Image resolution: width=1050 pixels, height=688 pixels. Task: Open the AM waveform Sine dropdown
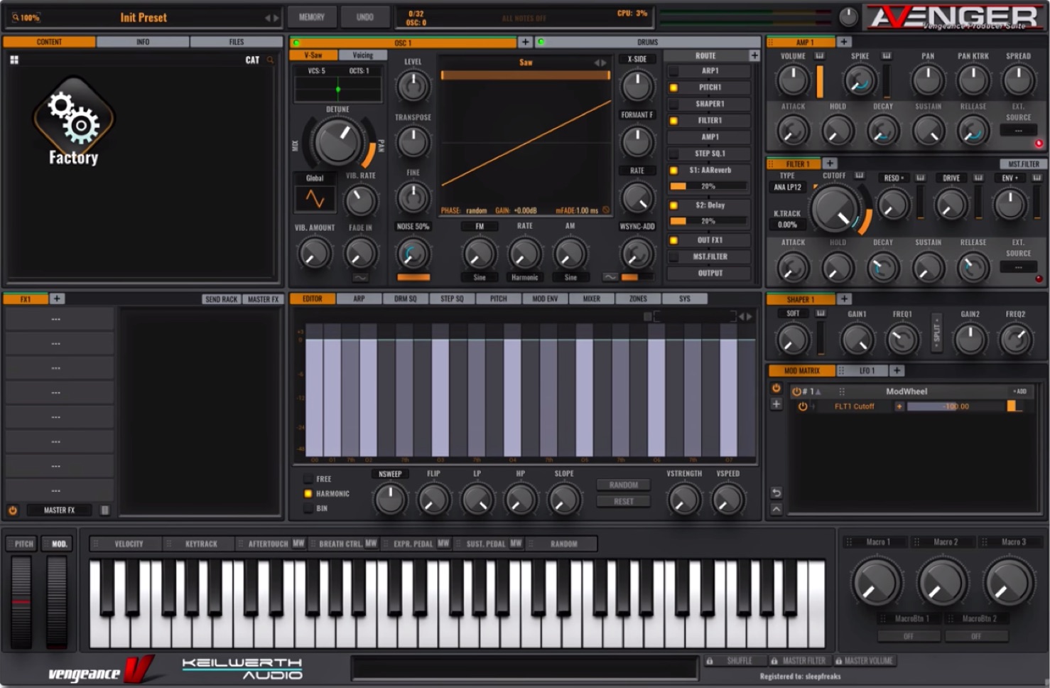coord(570,278)
